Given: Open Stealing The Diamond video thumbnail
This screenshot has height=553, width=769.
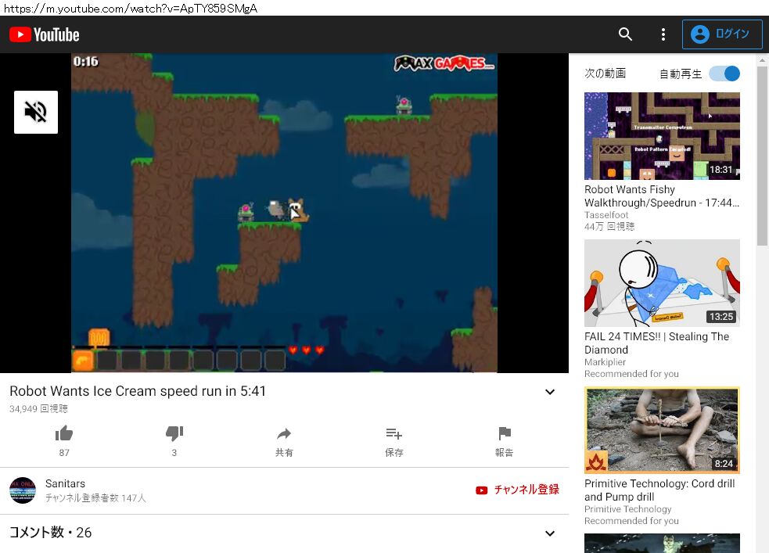Looking at the screenshot, I should point(662,283).
